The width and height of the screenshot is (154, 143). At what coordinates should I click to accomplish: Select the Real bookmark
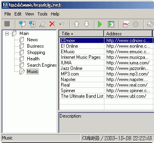coord(65,85)
